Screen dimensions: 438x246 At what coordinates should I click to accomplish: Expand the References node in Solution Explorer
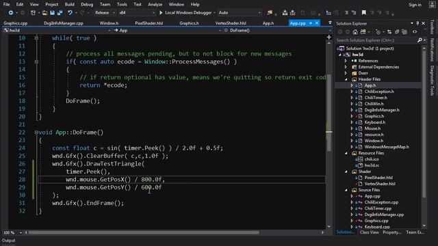click(x=346, y=61)
